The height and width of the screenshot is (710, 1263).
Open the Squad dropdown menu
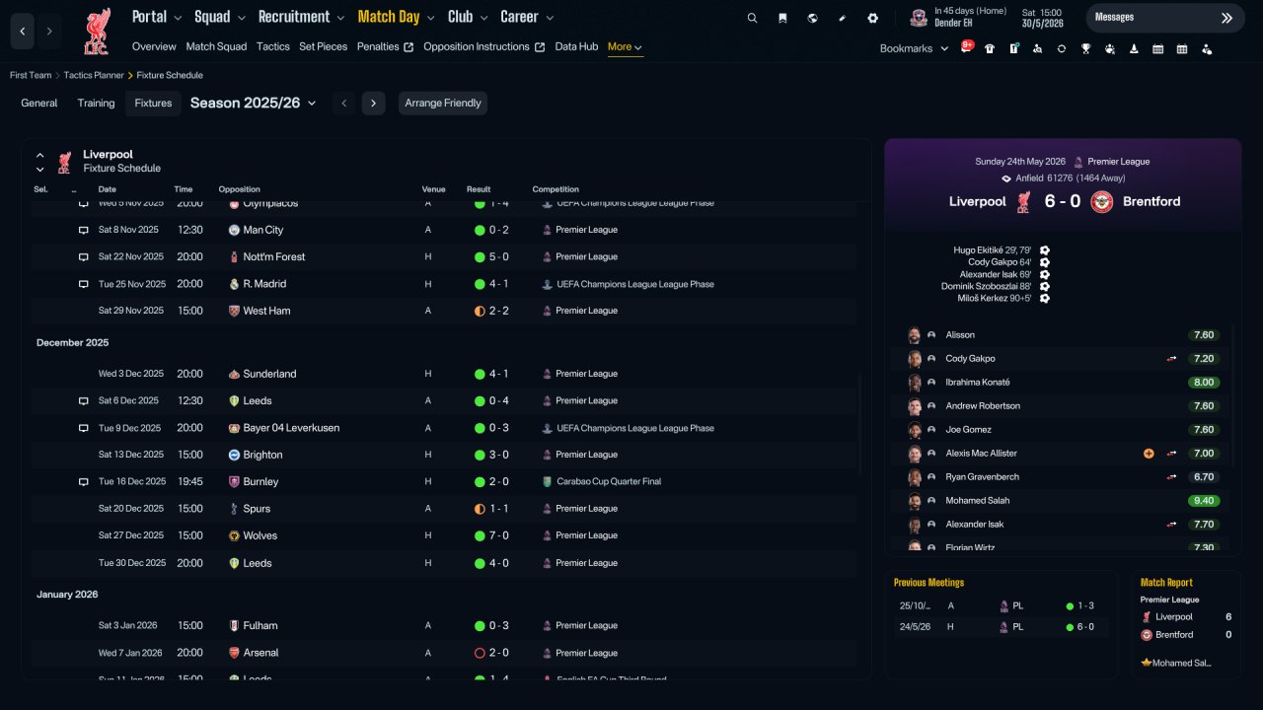click(x=220, y=17)
